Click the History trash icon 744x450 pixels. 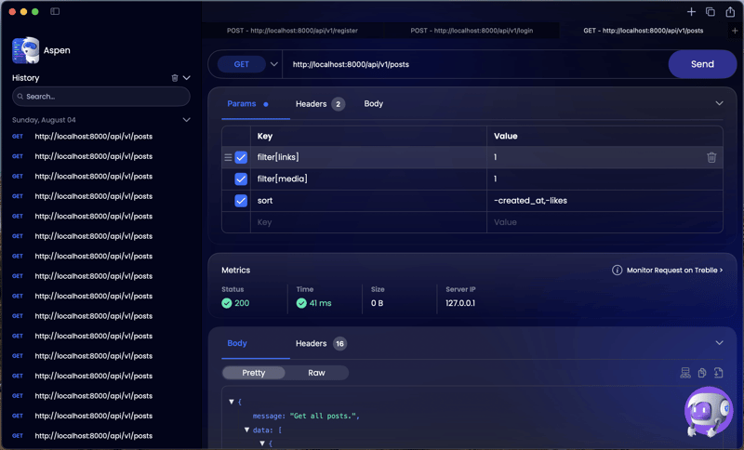click(x=175, y=78)
